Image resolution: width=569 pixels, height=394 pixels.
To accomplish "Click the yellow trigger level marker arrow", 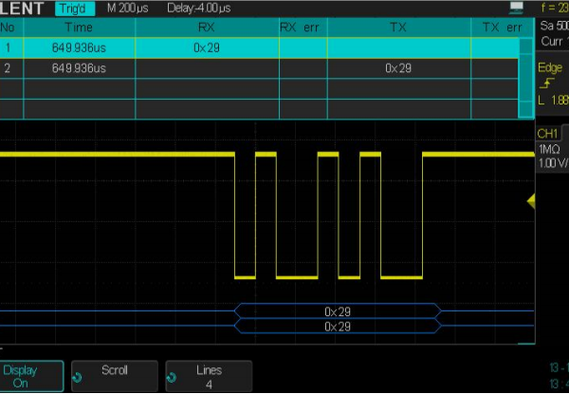I will (x=532, y=199).
